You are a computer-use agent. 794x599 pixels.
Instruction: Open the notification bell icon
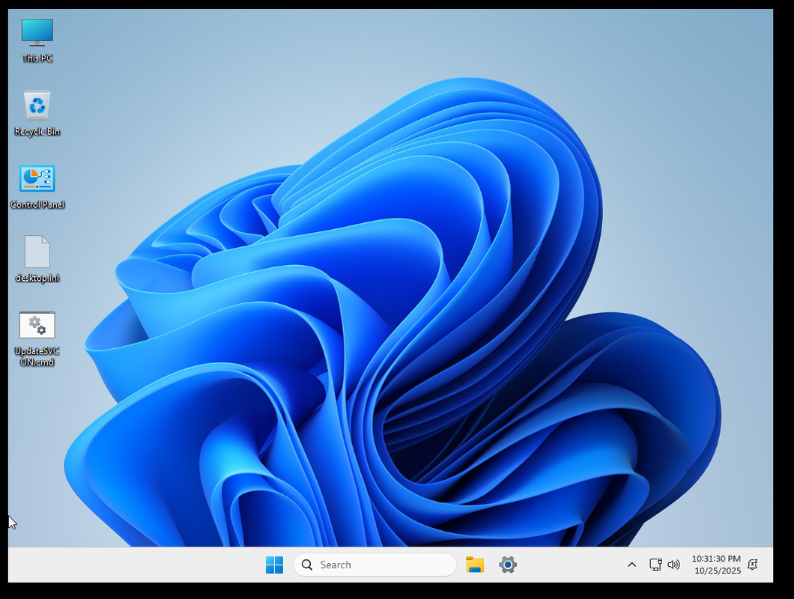(x=753, y=565)
